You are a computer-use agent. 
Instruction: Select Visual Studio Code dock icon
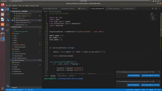pos(3,39)
